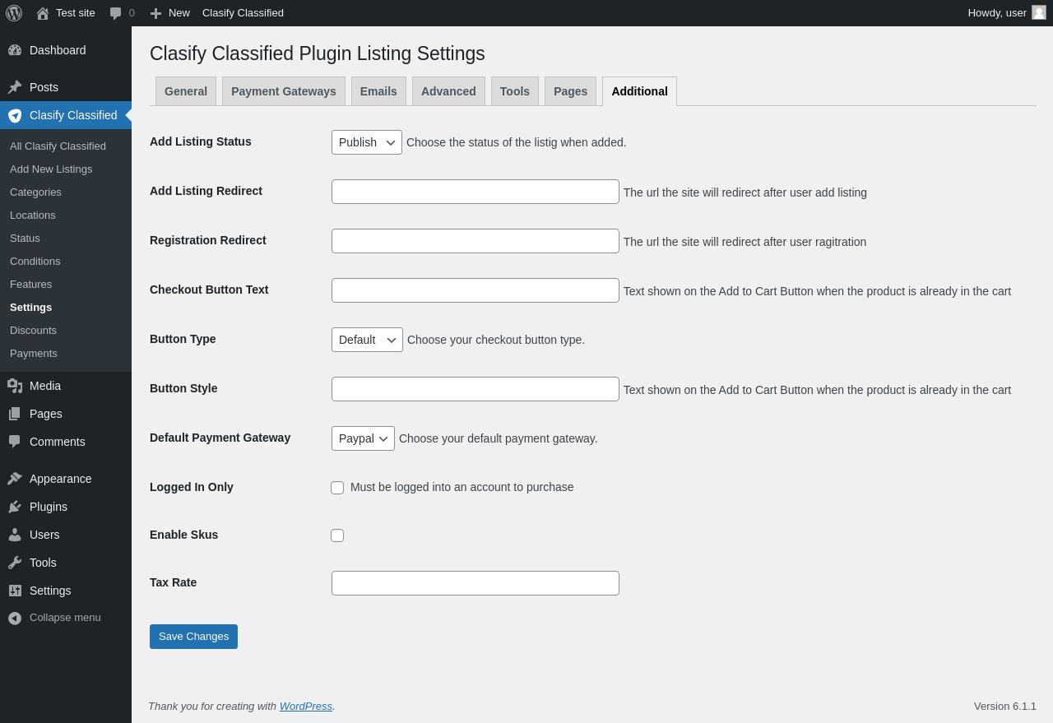Open New content menu in admin bar

pos(170,13)
